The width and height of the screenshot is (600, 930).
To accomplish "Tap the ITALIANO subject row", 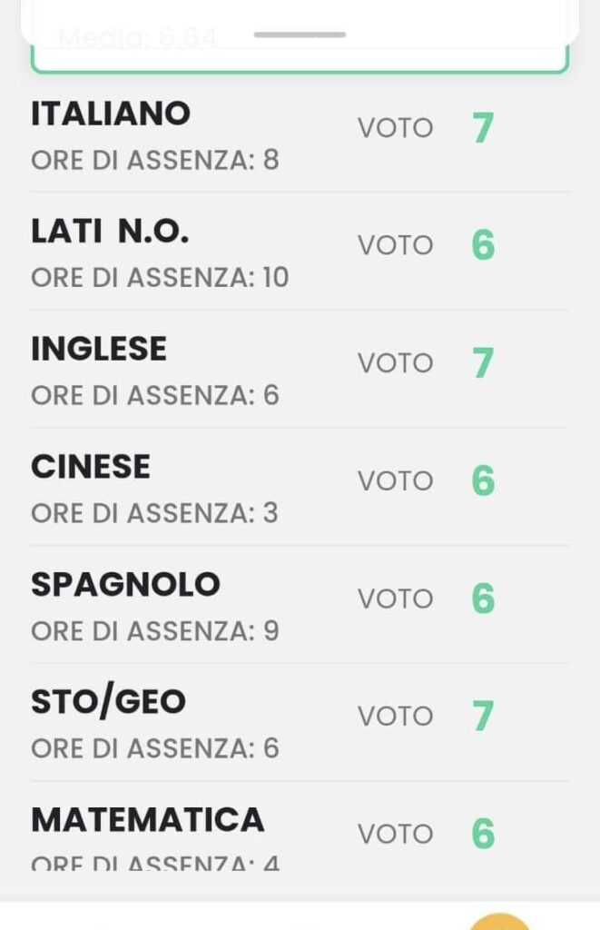I will [x=300, y=136].
